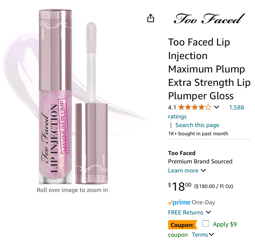This screenshot has width=255, height=242.
Task: Click the Search this page link
Action: point(197,125)
